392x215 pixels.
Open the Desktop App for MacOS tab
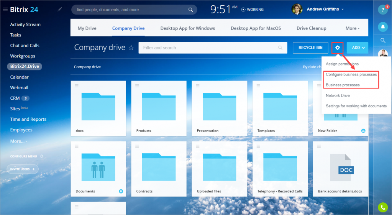pyautogui.click(x=256, y=28)
